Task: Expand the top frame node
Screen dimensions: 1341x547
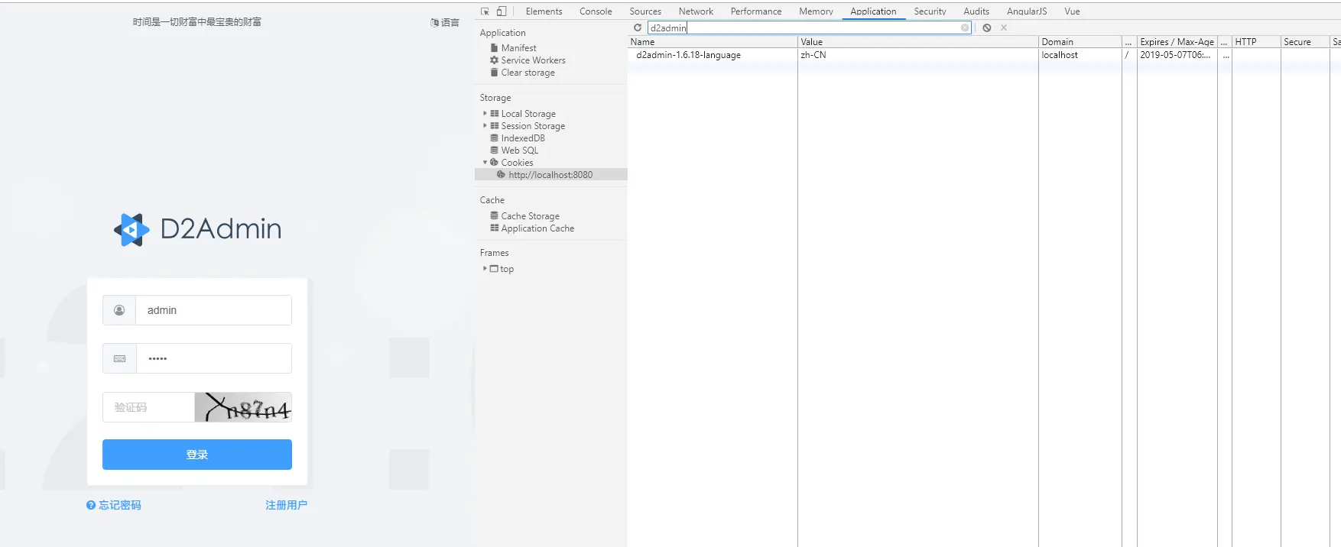Action: coord(485,268)
